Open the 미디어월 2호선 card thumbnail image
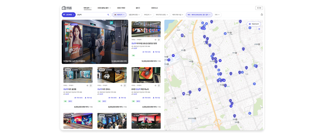 146,29
